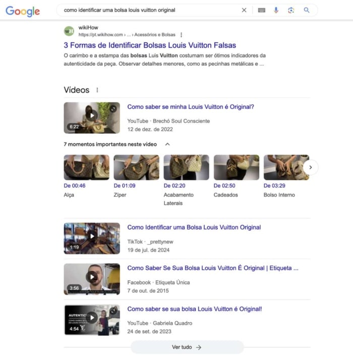353x363 pixels.
Task: Click the 'wikiHow' site name
Action: [88, 28]
